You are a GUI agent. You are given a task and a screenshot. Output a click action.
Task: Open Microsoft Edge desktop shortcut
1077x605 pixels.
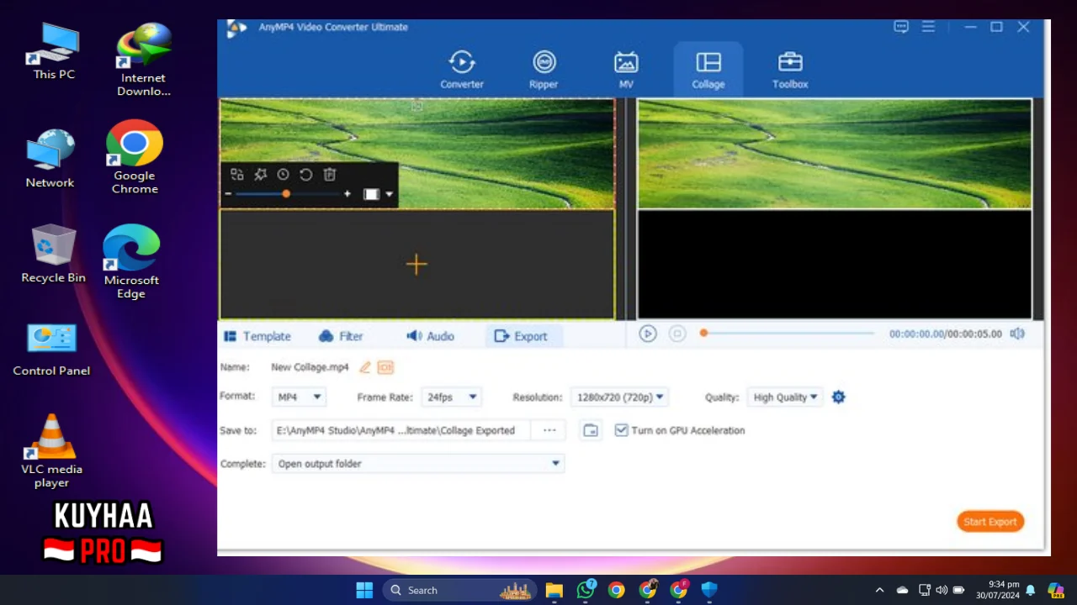(131, 261)
